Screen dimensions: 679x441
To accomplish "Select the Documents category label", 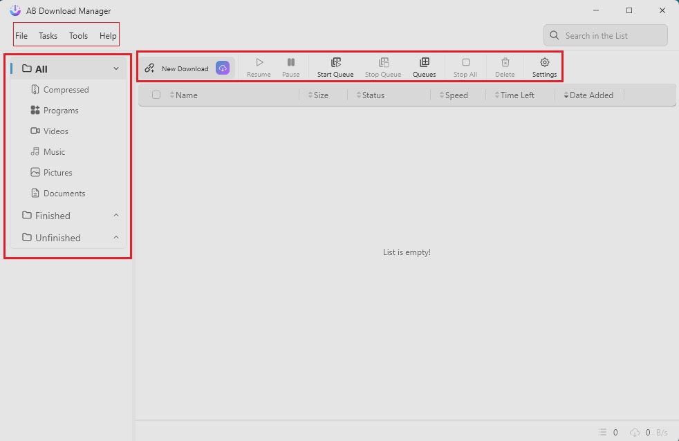I will (x=64, y=193).
